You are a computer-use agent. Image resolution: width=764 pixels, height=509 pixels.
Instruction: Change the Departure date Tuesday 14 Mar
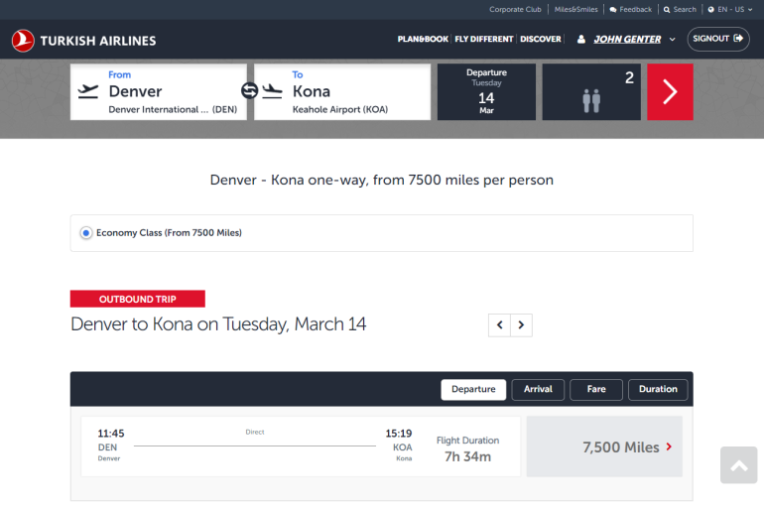click(x=486, y=92)
